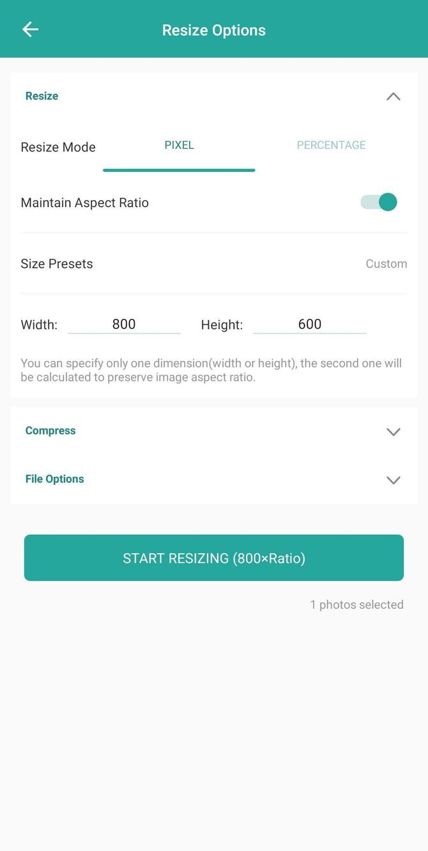Click the Resize collapse arrow icon
This screenshot has height=851, width=428.
394,96
